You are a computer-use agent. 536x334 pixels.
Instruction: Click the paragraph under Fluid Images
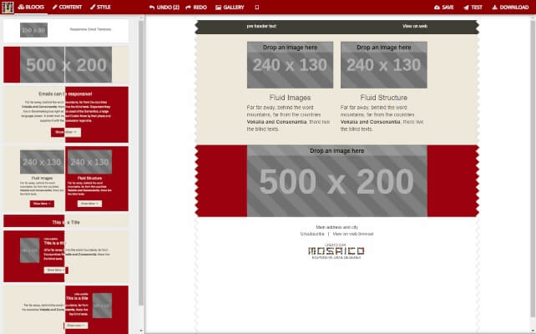pos(289,119)
